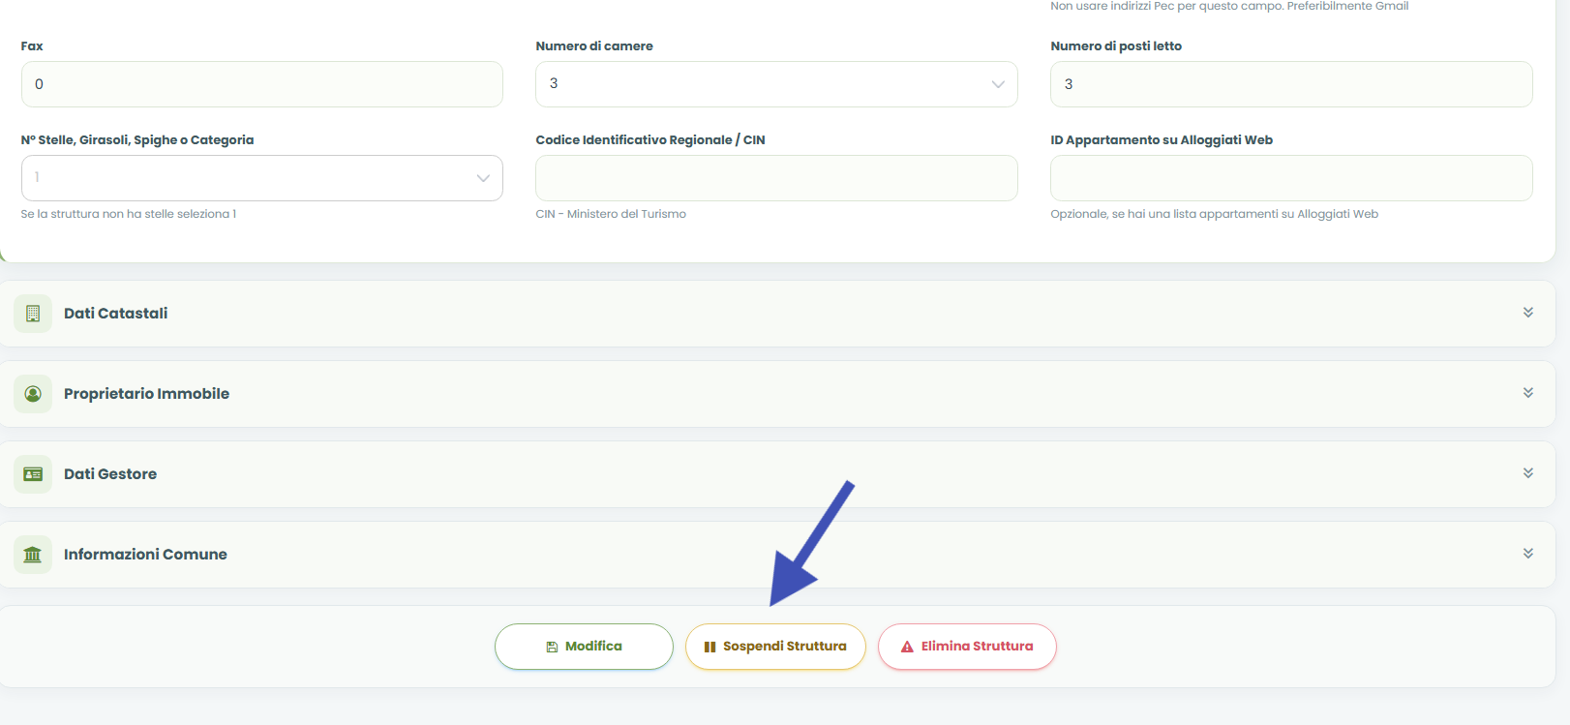Expand Proprietario Immobile section chevron
Screen dimensions: 1570x725
[x=1528, y=393]
